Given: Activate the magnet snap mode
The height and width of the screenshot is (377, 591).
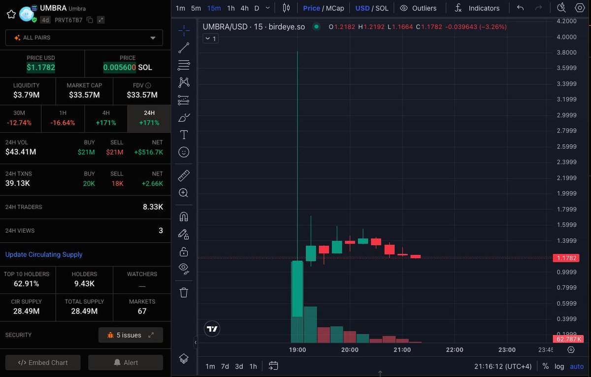Looking at the screenshot, I should pos(184,216).
